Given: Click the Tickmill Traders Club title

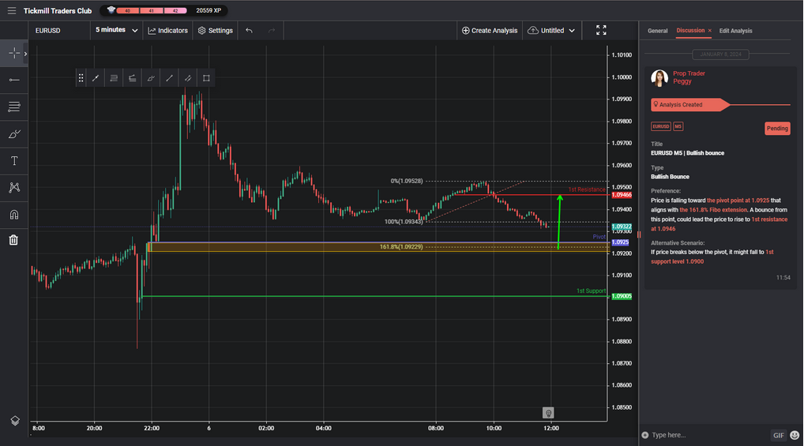Looking at the screenshot, I should [x=58, y=11].
